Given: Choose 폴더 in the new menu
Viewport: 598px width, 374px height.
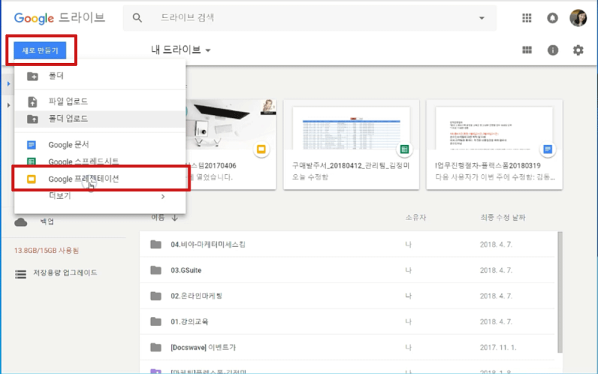Looking at the screenshot, I should click(x=100, y=76).
